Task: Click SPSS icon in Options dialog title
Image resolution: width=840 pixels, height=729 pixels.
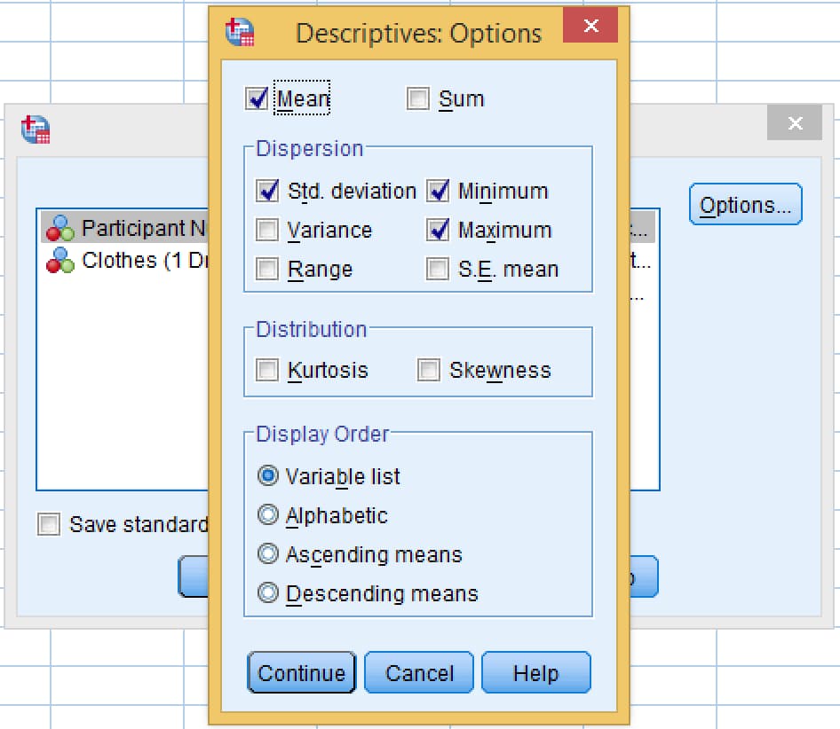Action: click(x=240, y=32)
